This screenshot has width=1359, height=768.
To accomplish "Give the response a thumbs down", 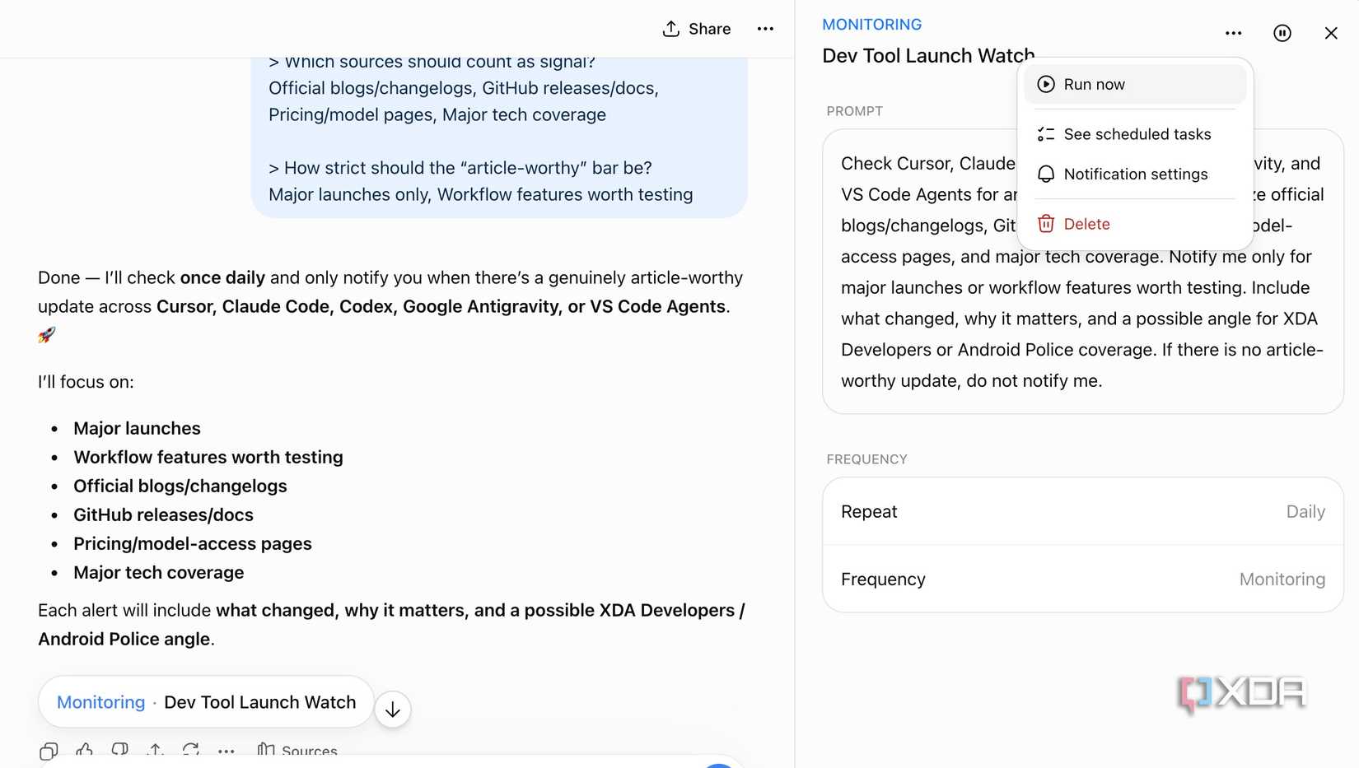I will [120, 750].
